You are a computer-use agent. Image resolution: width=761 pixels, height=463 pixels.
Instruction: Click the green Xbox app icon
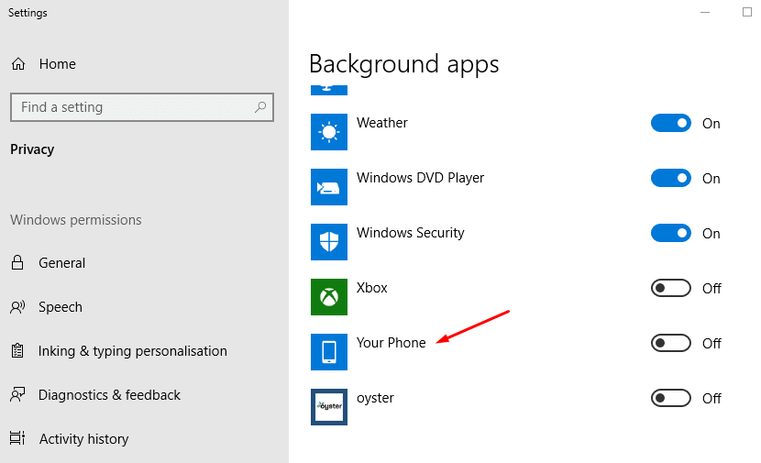click(329, 297)
